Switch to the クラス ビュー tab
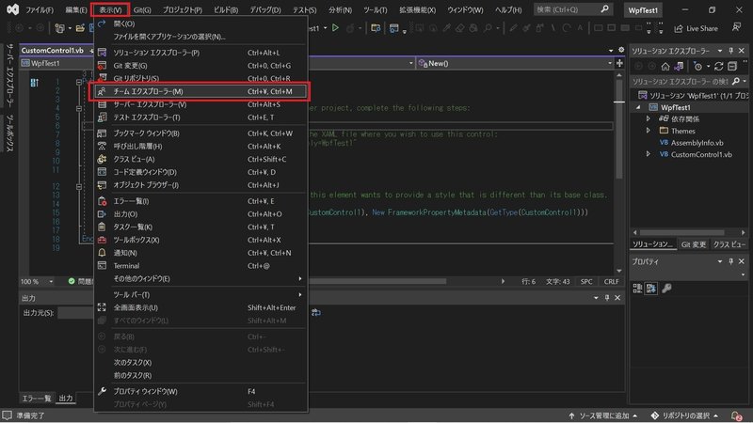Image resolution: width=753 pixels, height=423 pixels. coord(729,244)
